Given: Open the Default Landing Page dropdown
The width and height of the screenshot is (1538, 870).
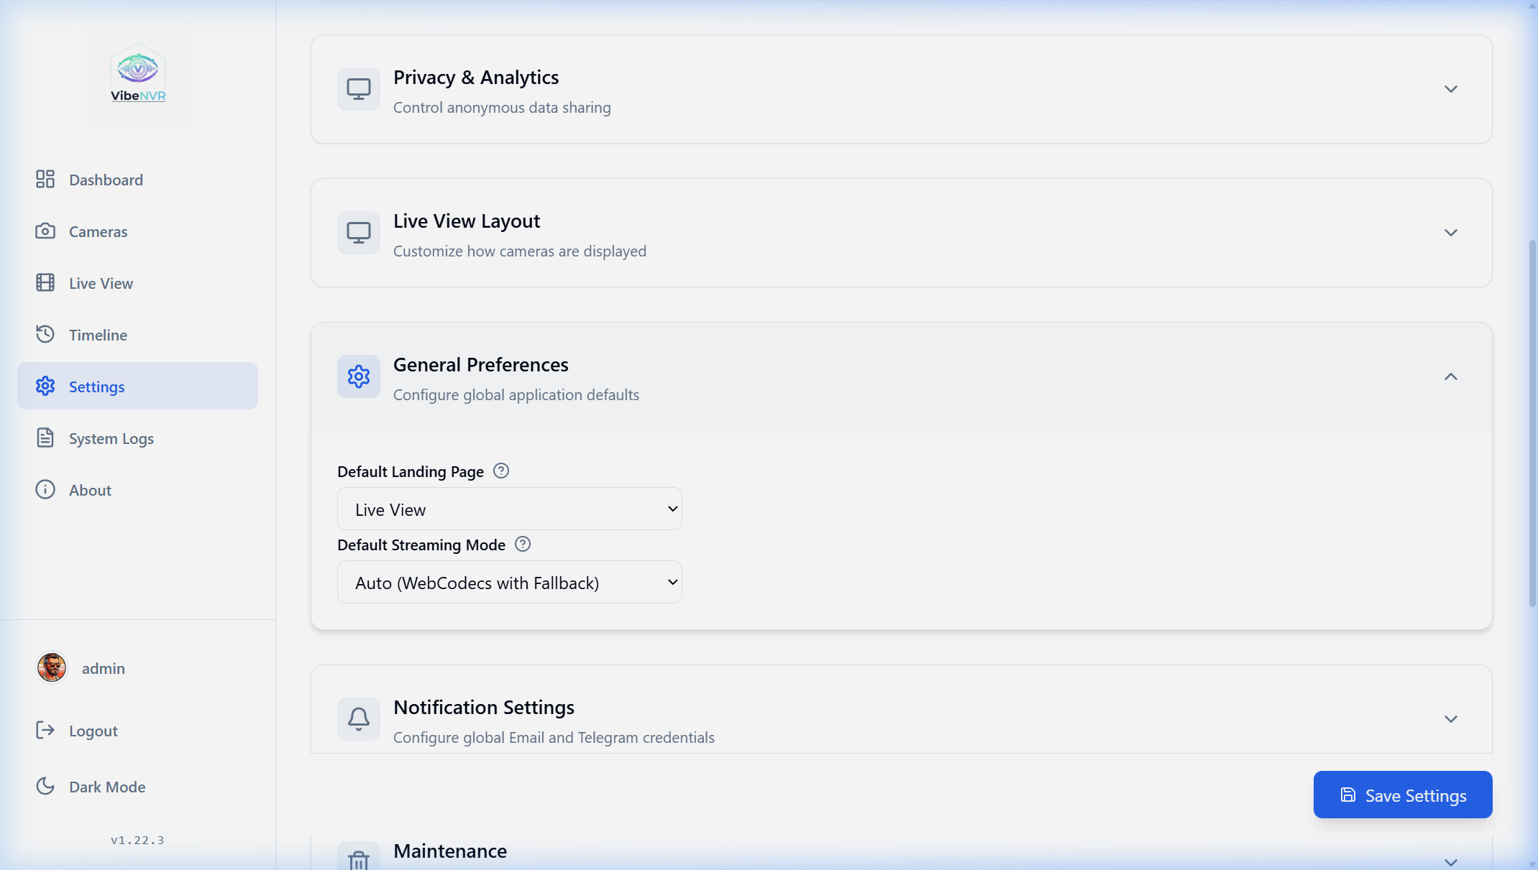Looking at the screenshot, I should point(510,509).
